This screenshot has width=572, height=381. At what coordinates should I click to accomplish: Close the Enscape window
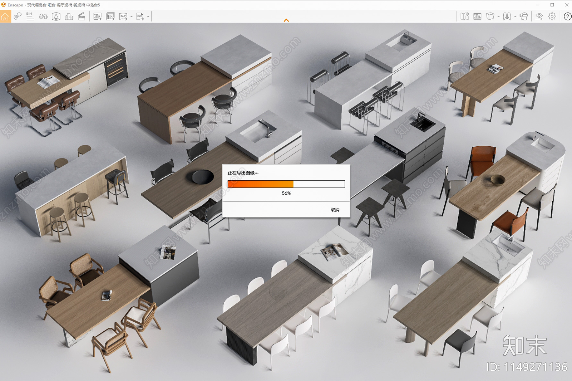tap(567, 5)
